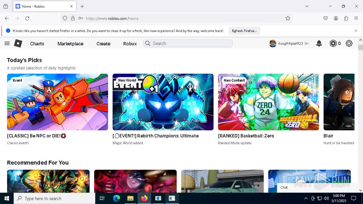The height and width of the screenshot is (204, 363).
Task: Open the Firefox application menu
Action: tap(356, 18)
